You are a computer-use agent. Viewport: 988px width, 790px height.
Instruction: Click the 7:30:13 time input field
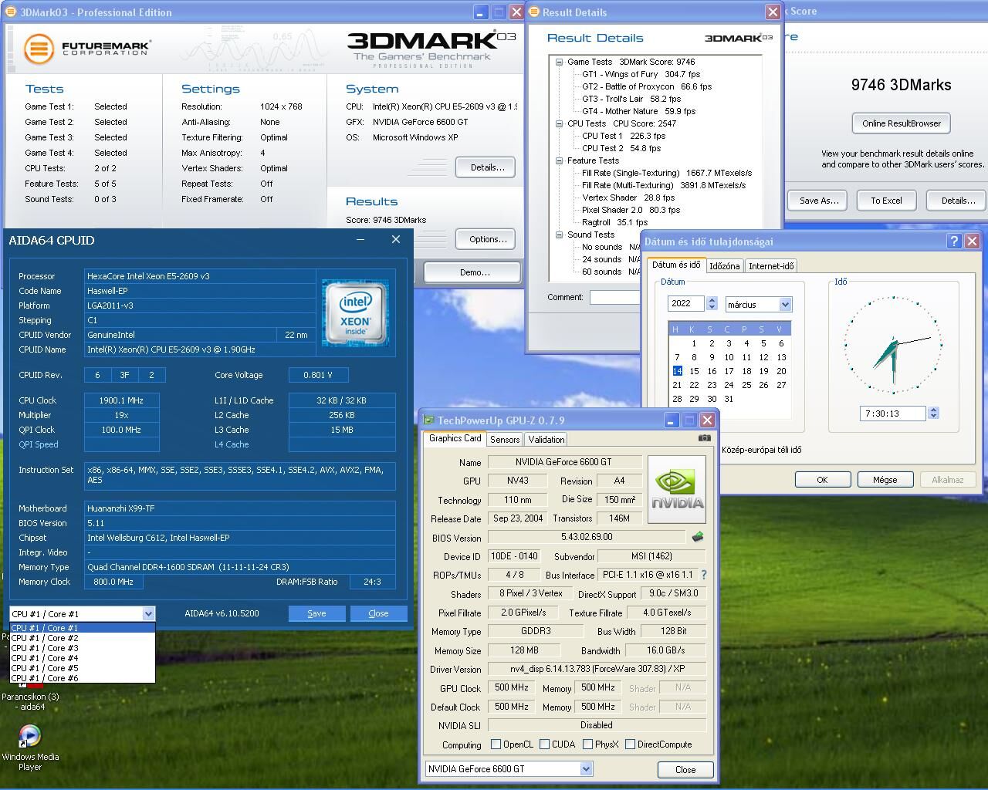(x=893, y=414)
